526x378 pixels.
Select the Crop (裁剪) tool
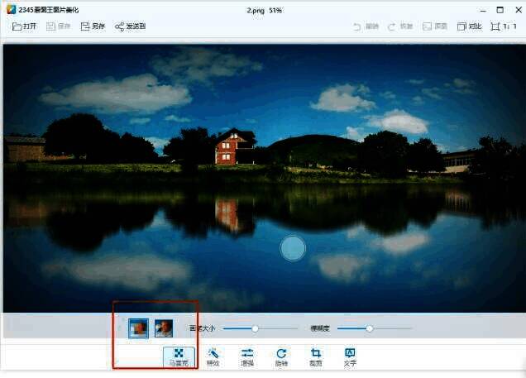315,356
